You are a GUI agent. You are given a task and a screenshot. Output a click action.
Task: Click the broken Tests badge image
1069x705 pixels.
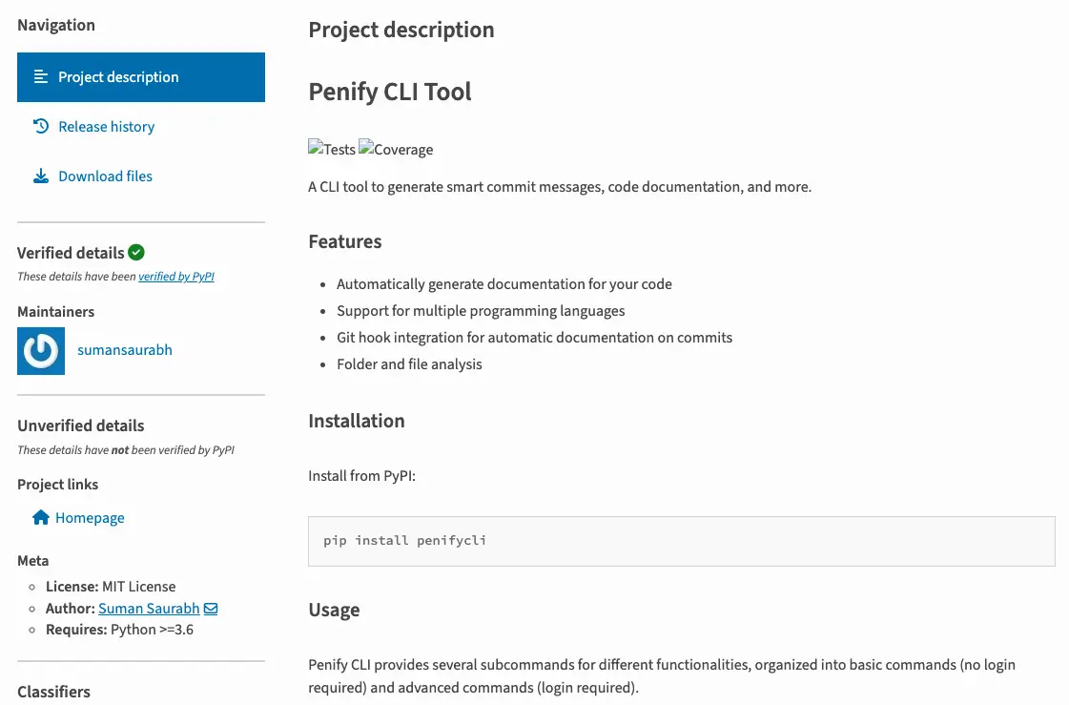coord(332,149)
